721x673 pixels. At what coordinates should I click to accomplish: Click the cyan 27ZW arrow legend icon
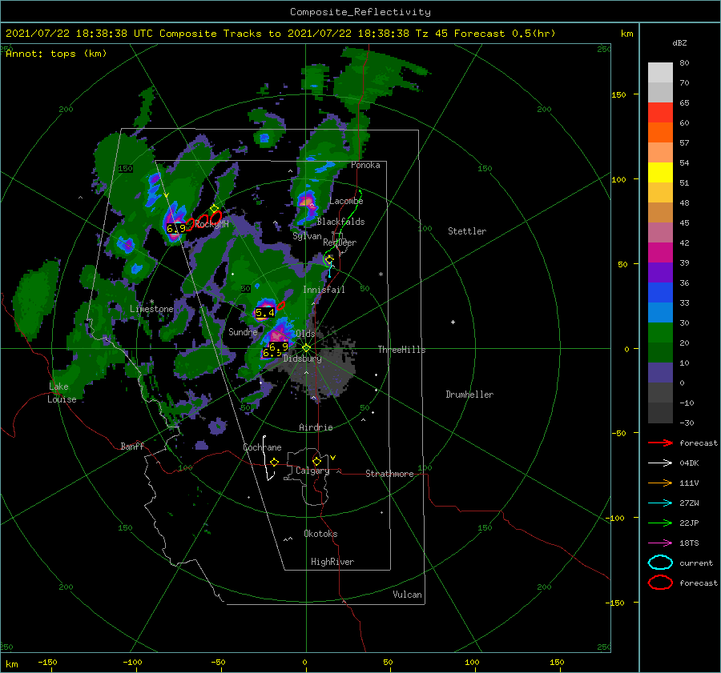660,503
